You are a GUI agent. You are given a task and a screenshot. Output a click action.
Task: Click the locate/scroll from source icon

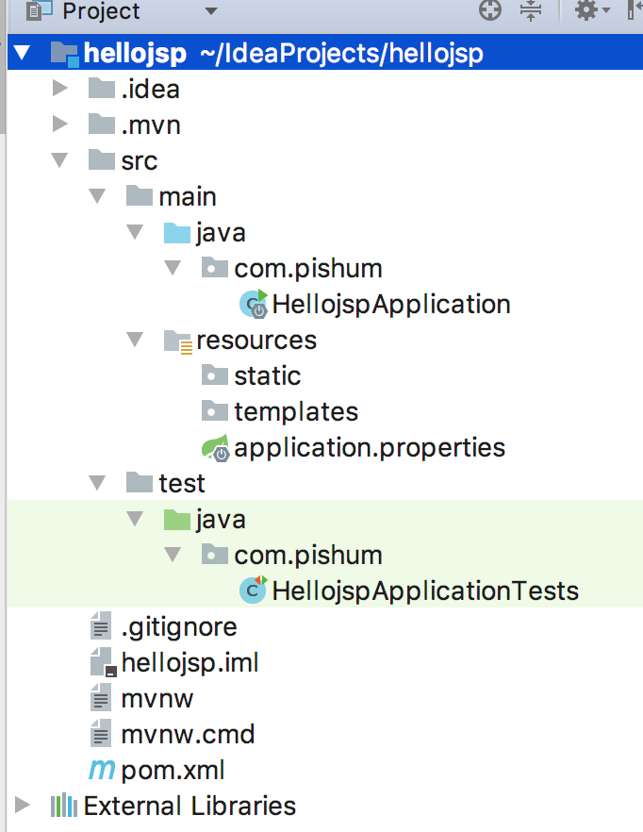pyautogui.click(x=490, y=10)
